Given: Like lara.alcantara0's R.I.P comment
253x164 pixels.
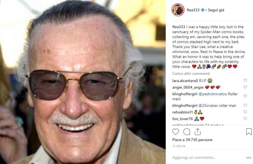Looking at the screenshot, I should 245,80.
